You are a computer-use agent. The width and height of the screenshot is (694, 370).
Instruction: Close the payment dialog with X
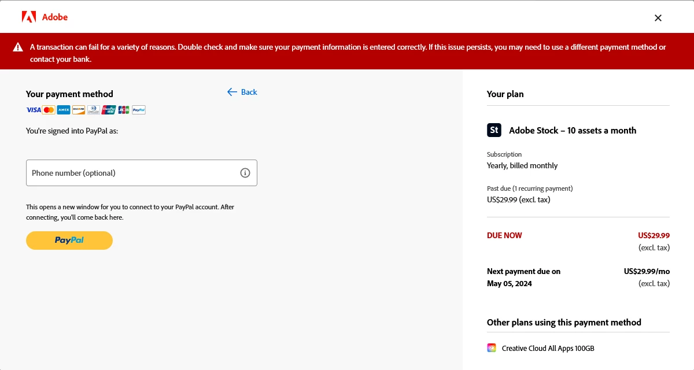[x=658, y=18]
